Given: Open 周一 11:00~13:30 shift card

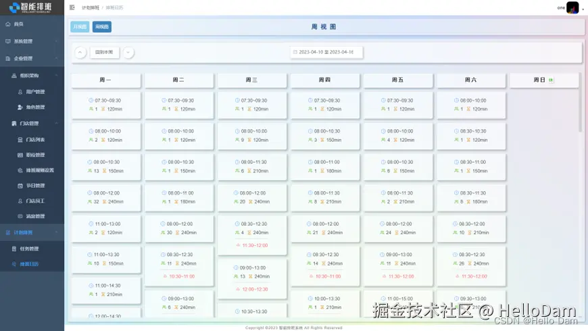Looking at the screenshot, I should pyautogui.click(x=106, y=259).
